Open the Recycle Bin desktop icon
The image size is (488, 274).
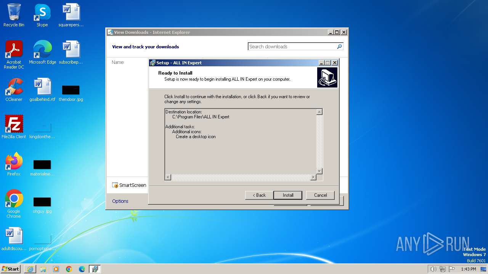14,15
